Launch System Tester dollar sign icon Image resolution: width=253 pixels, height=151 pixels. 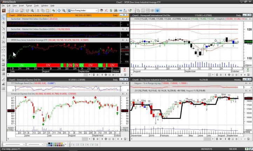click(x=111, y=10)
